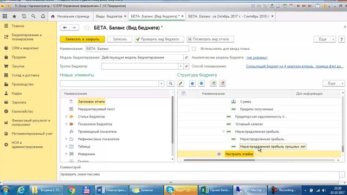Open the Группа бюджетов link icon
Screen dimensions: 347x195
187,66
